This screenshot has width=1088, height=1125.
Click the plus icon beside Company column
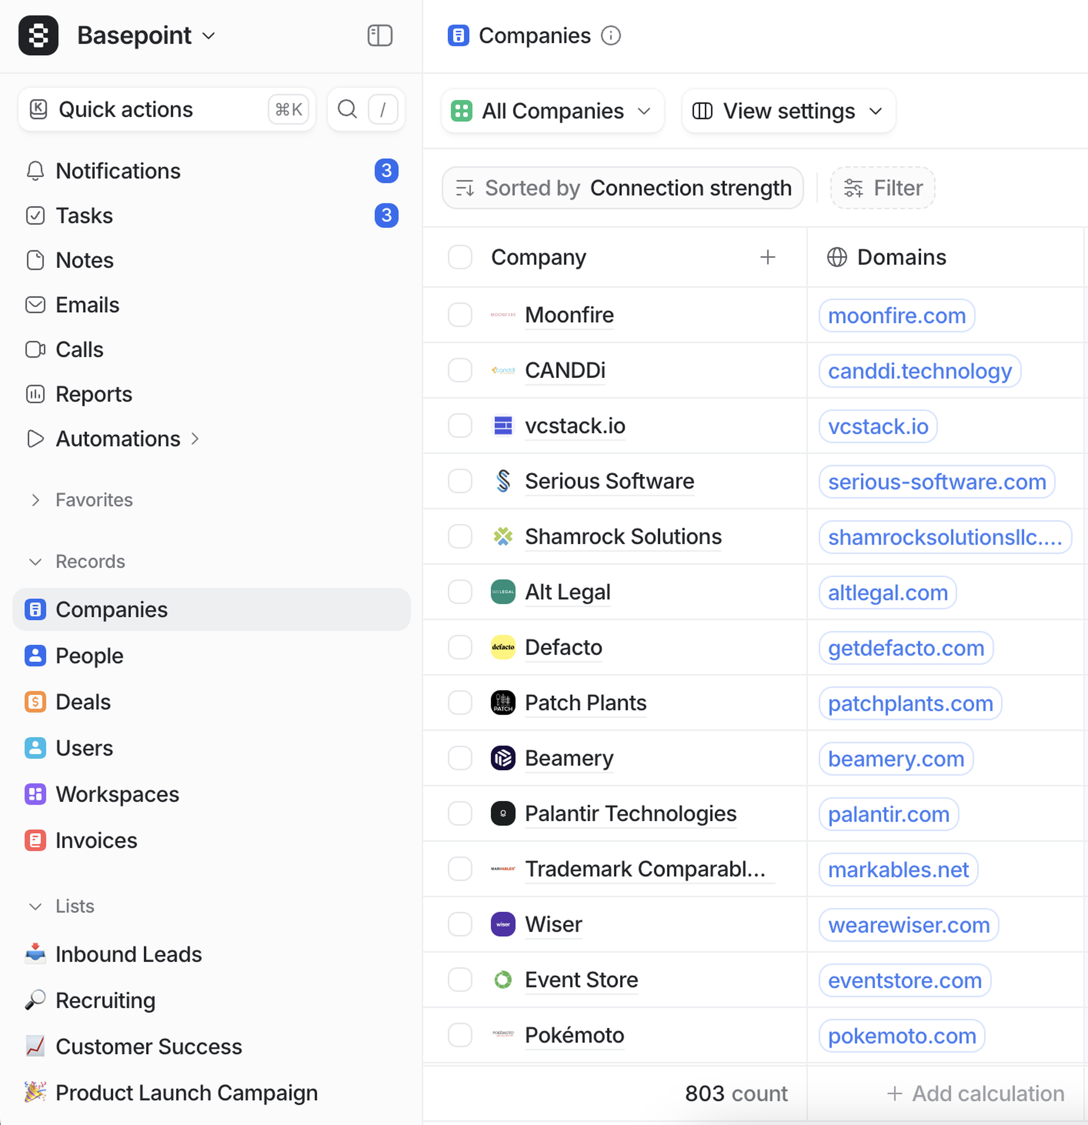(767, 257)
